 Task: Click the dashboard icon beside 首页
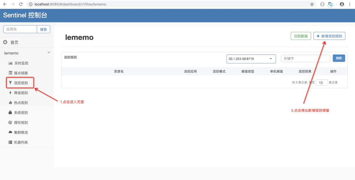coord(5,42)
